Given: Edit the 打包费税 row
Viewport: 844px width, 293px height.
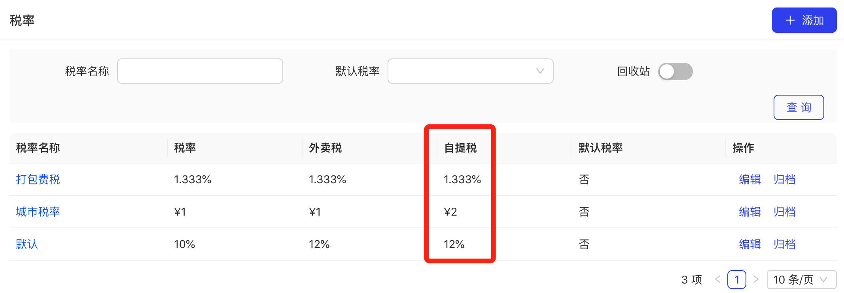Looking at the screenshot, I should tap(750, 179).
